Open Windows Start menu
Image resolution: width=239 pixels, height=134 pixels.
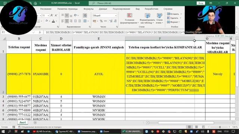coord(3,131)
